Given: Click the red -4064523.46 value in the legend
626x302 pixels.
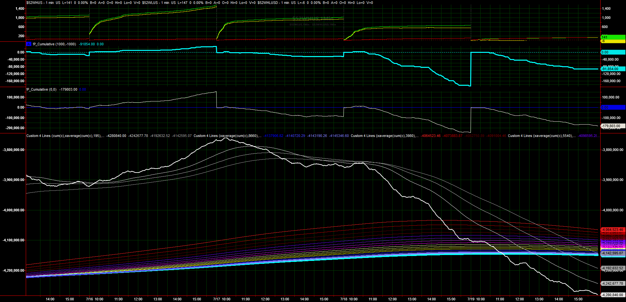Looking at the screenshot, I should [431, 136].
